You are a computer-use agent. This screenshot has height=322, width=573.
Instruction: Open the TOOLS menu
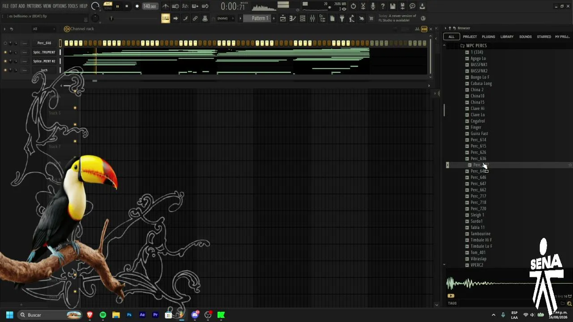tap(73, 6)
